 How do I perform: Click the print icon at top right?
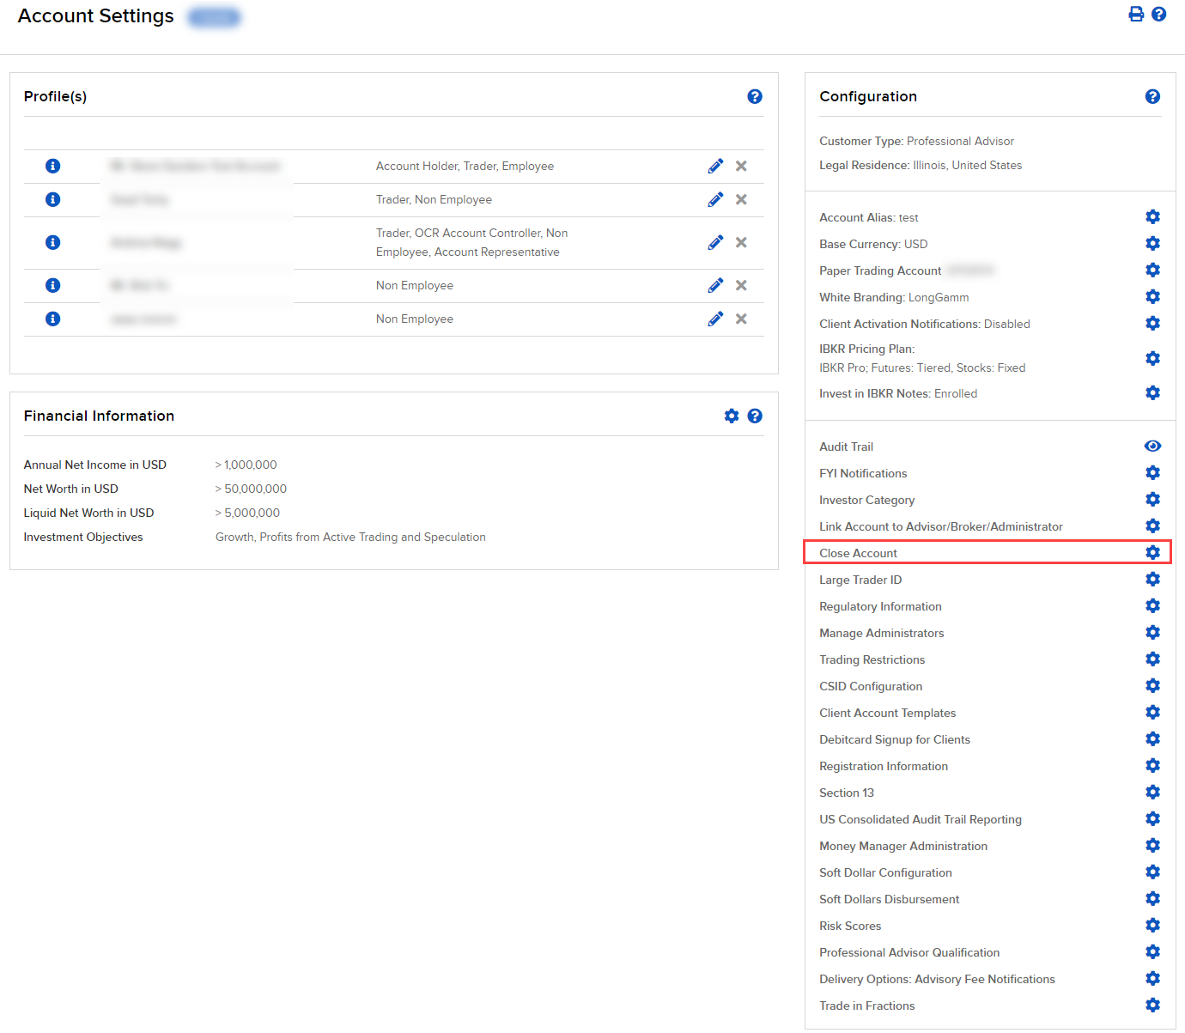pyautogui.click(x=1135, y=14)
